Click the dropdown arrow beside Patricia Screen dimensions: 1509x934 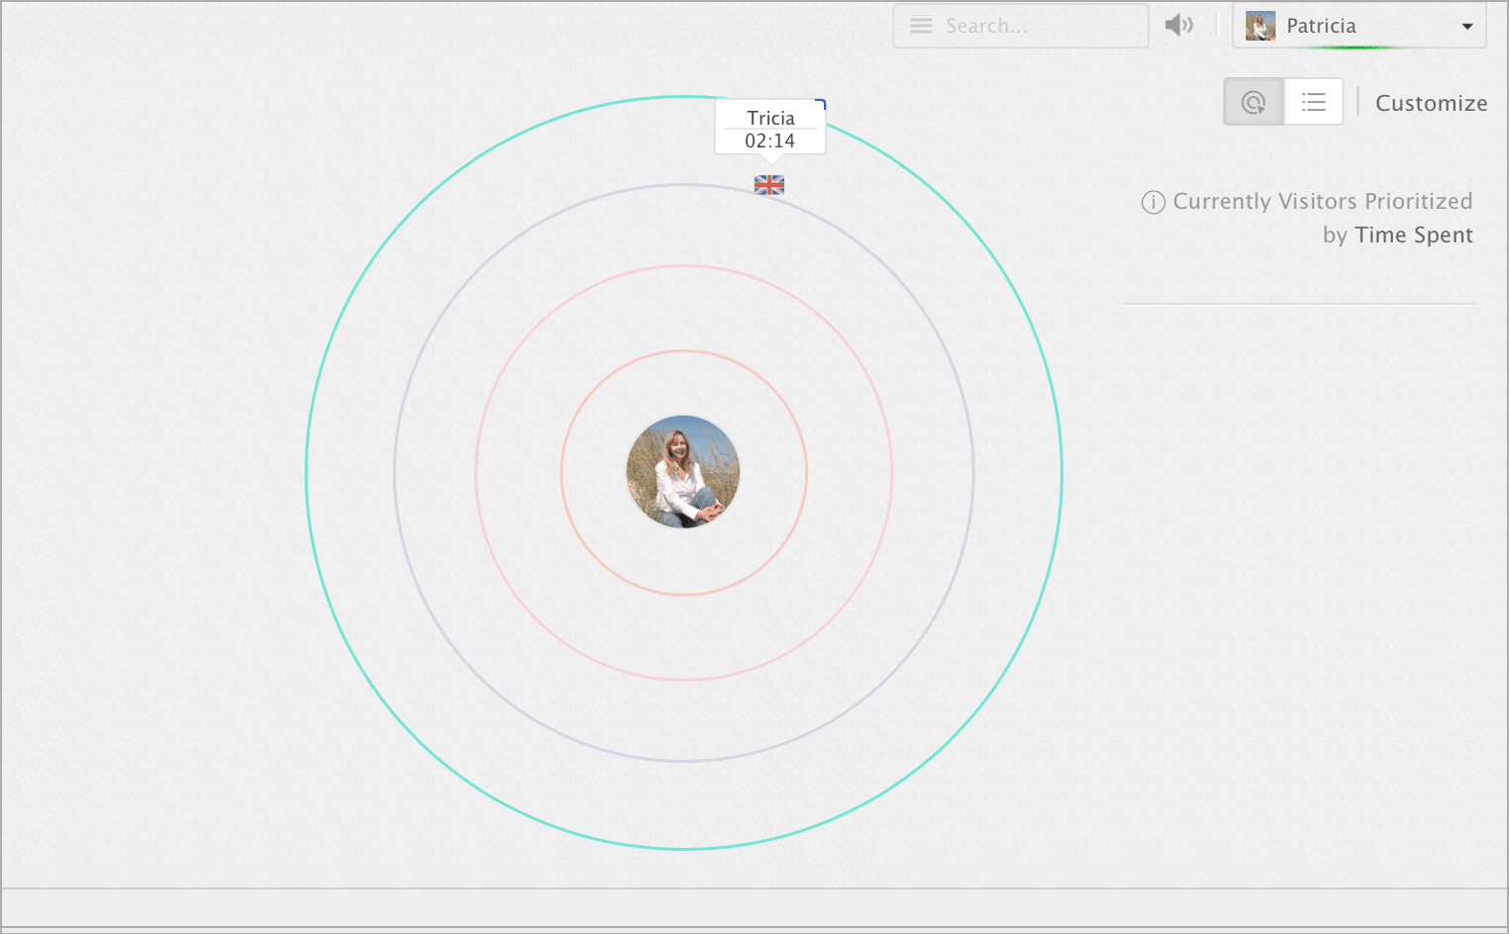point(1467,27)
